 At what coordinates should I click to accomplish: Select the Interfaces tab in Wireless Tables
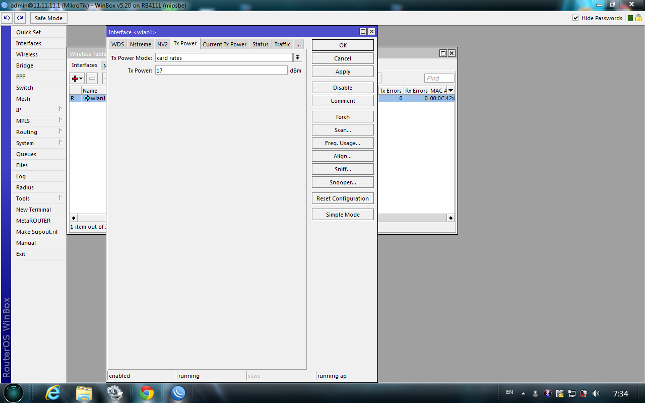click(x=84, y=65)
